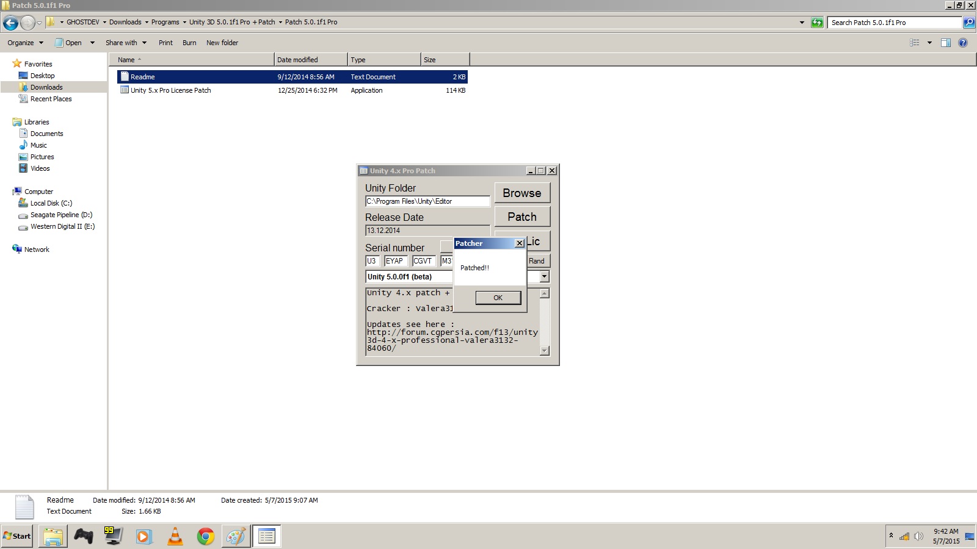Click the Search Patch 5.0.1f1 Pro box
The height and width of the screenshot is (549, 977).
[x=895, y=23]
